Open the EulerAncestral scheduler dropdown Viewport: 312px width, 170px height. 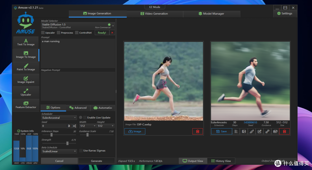point(59,118)
